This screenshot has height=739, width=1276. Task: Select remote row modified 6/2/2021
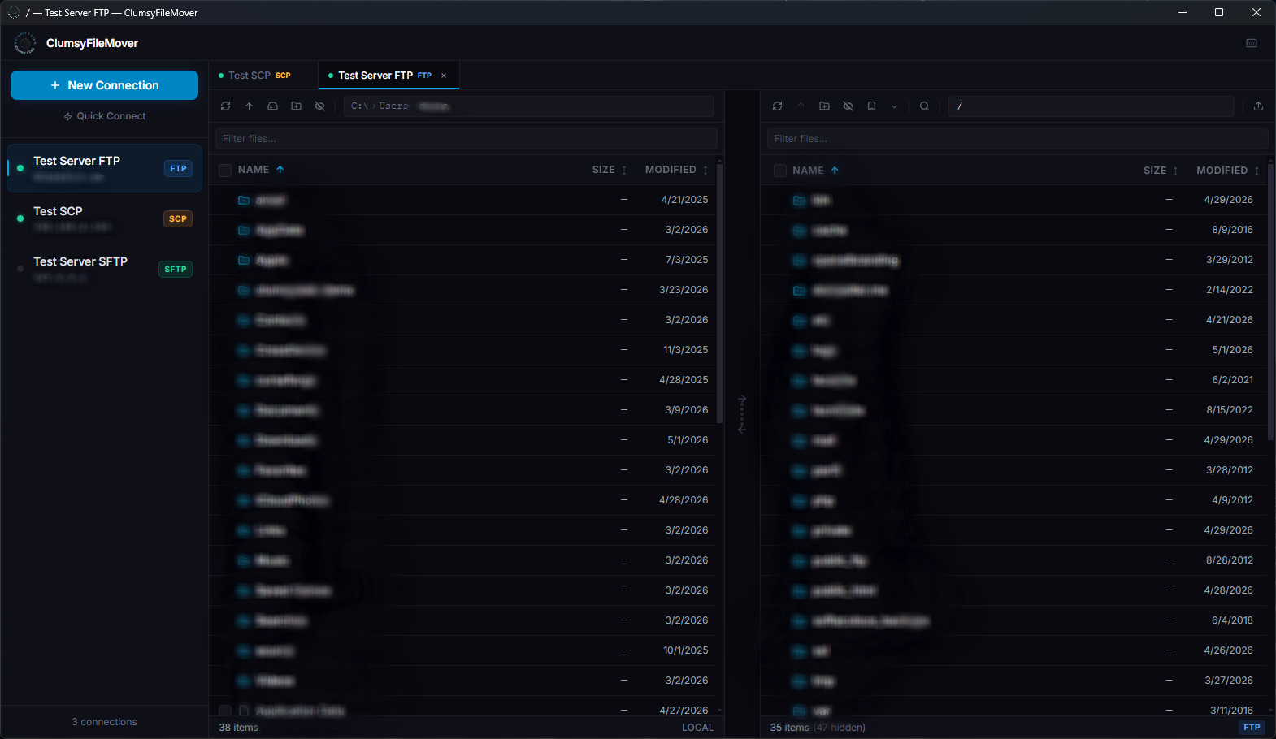click(1014, 380)
